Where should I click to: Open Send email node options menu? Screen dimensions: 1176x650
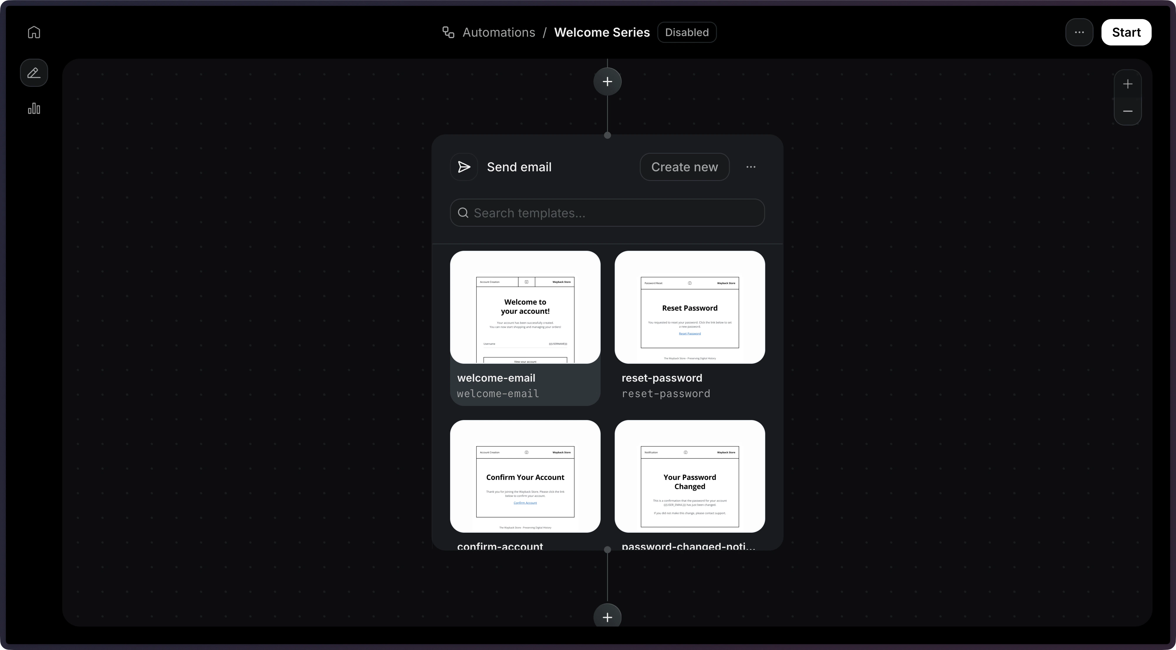point(751,167)
